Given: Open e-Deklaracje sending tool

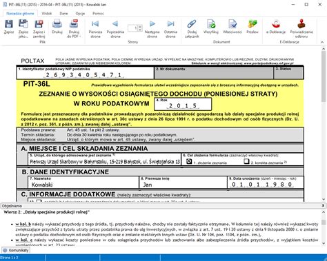Looking at the screenshot, I should (x=276, y=23).
